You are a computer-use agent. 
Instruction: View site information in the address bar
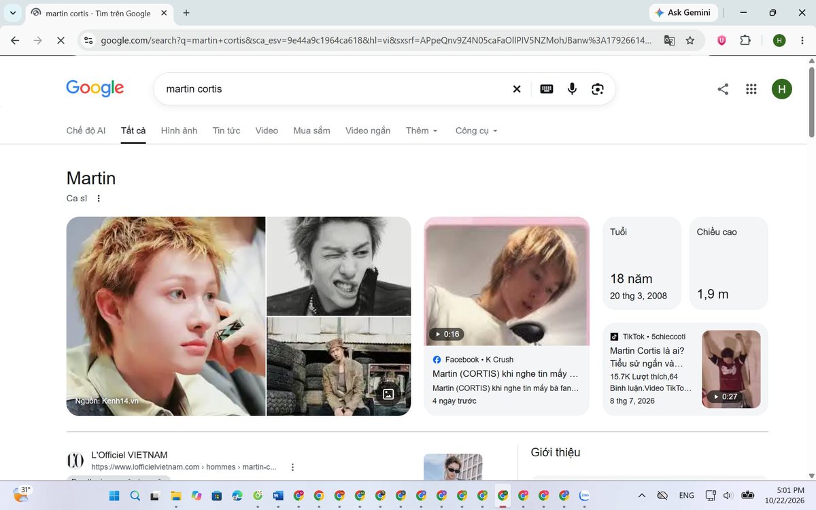coord(88,40)
